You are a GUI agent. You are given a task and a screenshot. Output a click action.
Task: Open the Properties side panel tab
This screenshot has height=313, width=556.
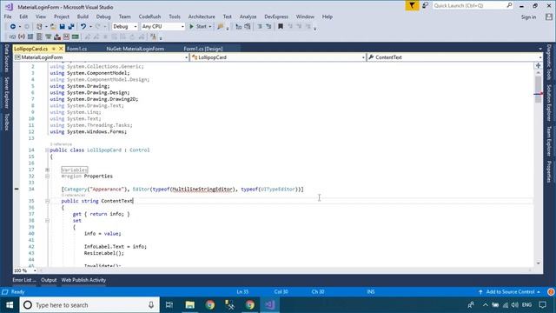coord(549,172)
